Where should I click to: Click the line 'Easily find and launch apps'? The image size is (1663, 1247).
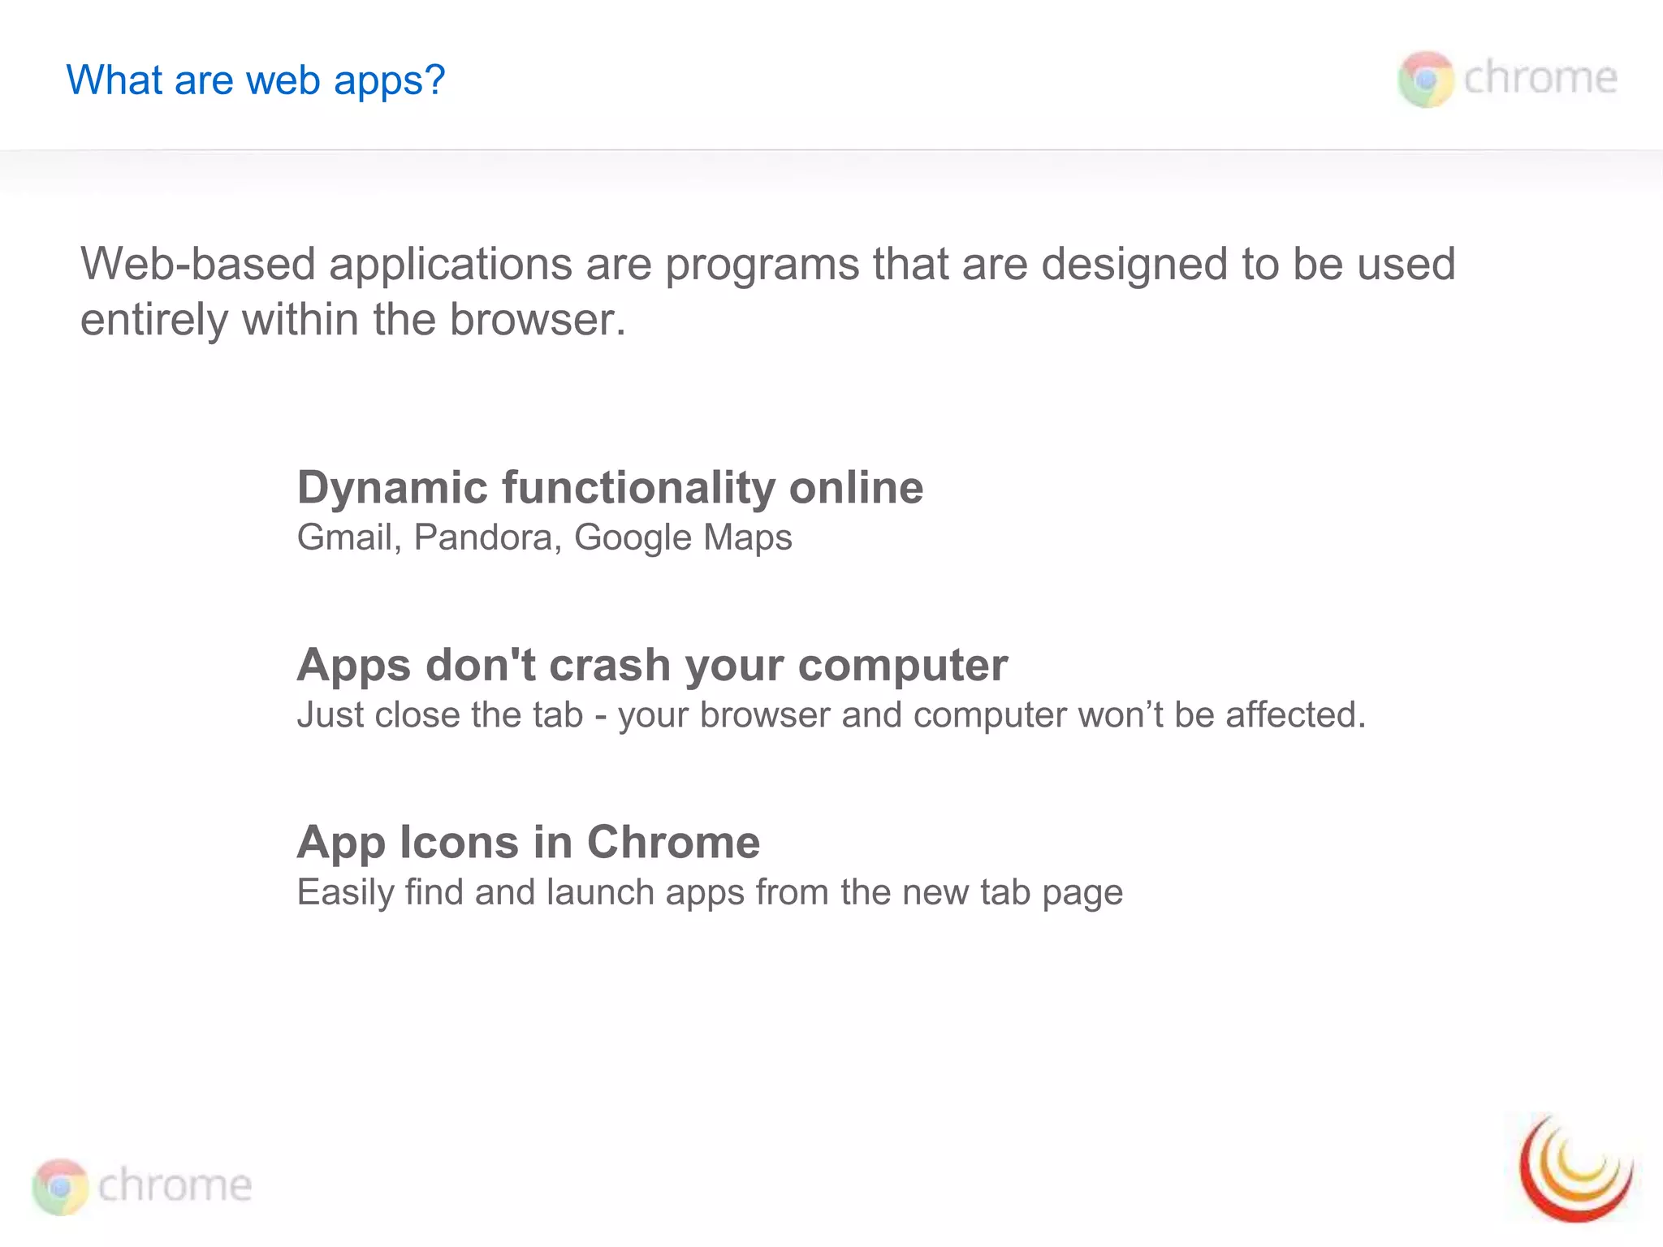pos(710,892)
